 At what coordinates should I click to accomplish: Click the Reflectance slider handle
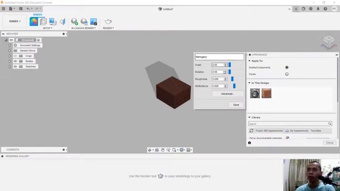[234, 86]
